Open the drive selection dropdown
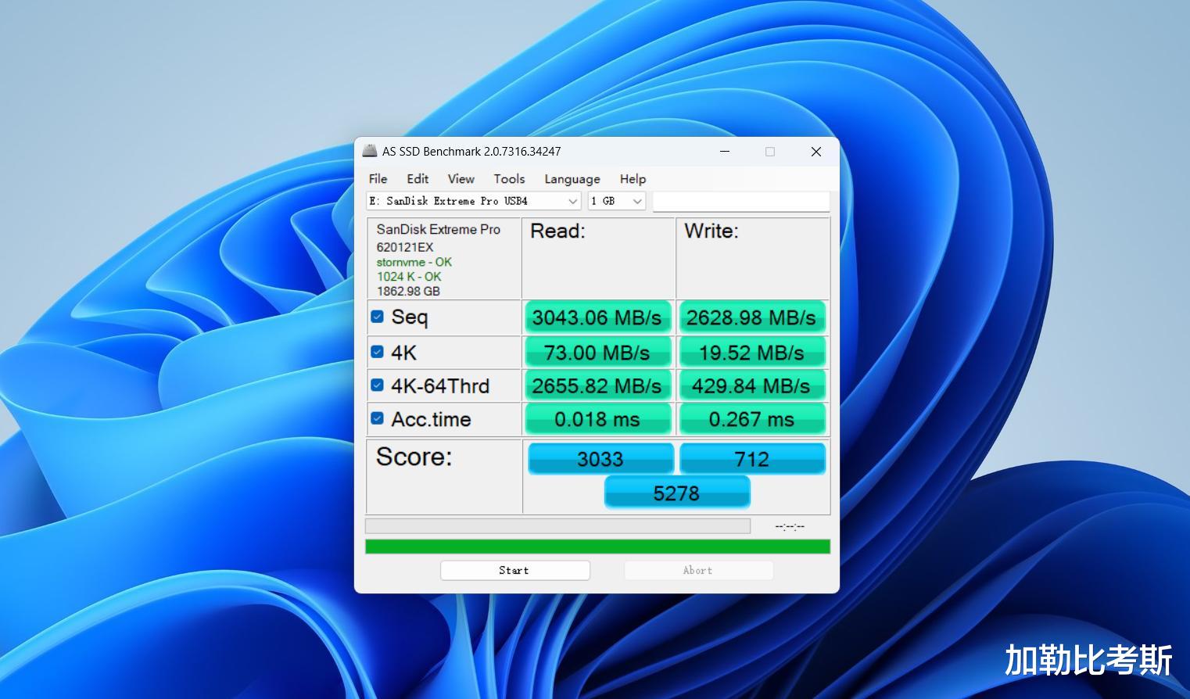Screen dimensions: 1190x699 [474, 201]
